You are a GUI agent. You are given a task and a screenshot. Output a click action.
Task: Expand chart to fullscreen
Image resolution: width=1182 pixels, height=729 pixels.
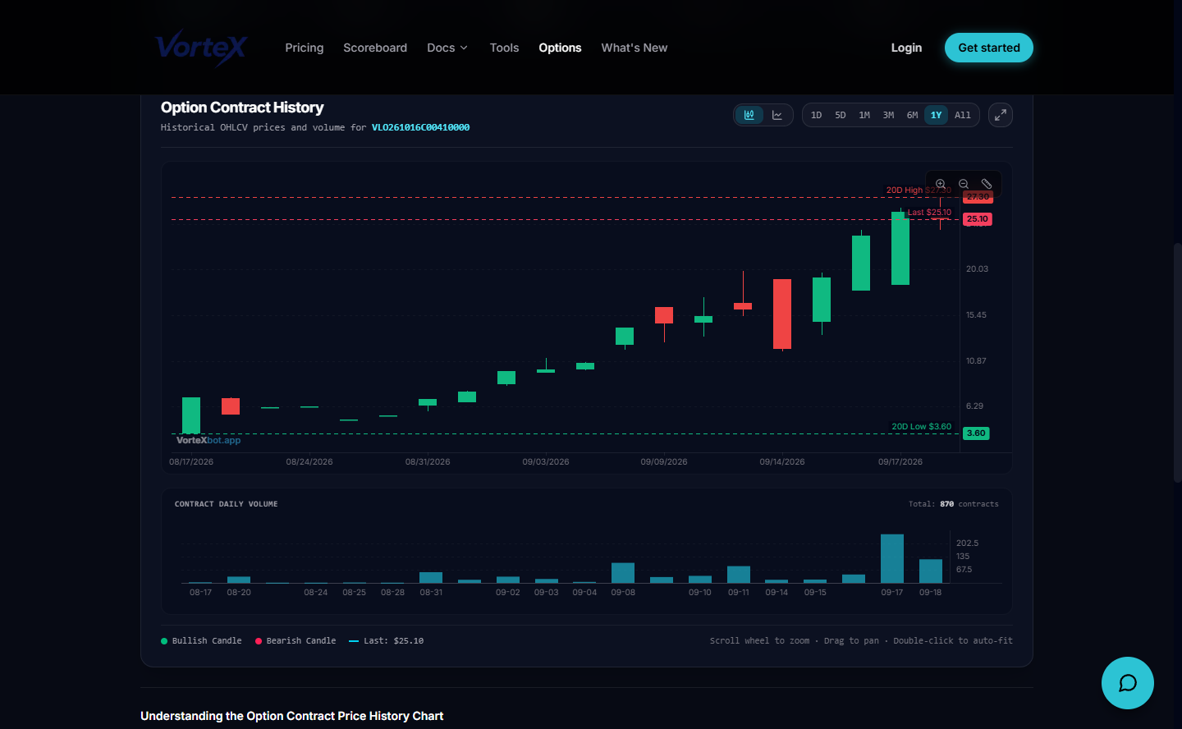tap(1001, 115)
